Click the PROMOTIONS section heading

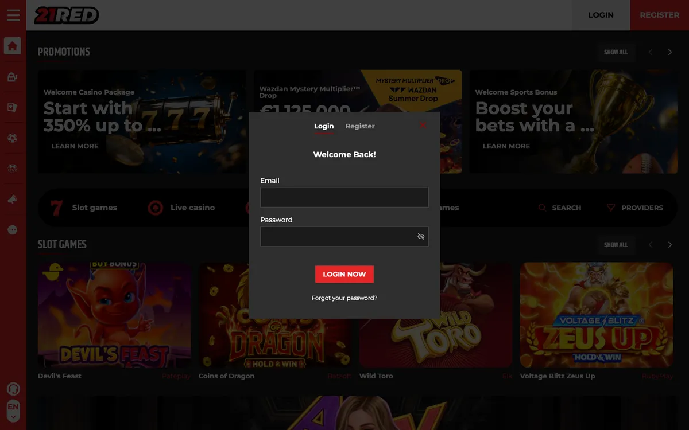pyautogui.click(x=64, y=52)
